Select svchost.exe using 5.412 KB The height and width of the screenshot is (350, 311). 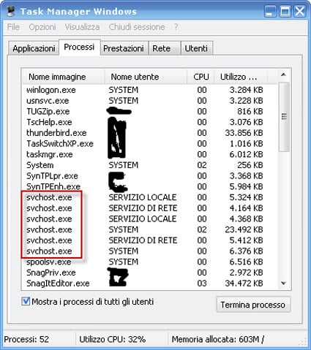point(149,240)
